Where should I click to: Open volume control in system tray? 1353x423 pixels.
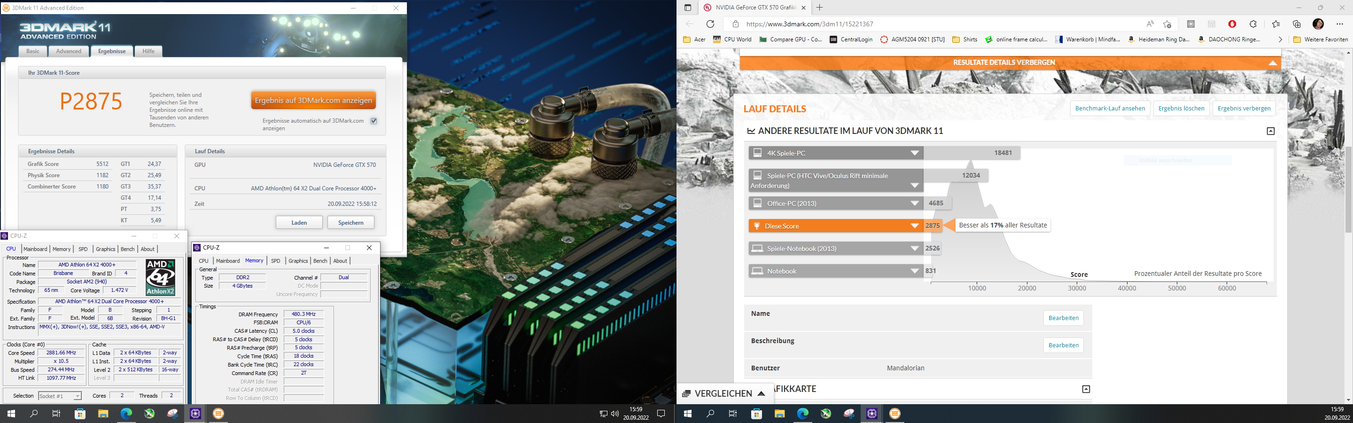pyautogui.click(x=615, y=414)
